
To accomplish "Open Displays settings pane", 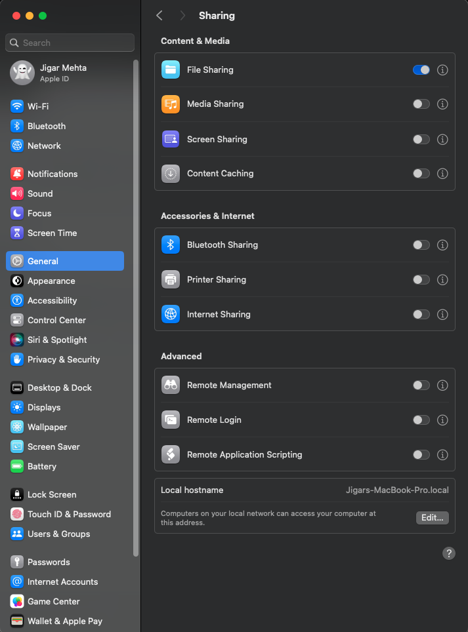I will (x=44, y=407).
